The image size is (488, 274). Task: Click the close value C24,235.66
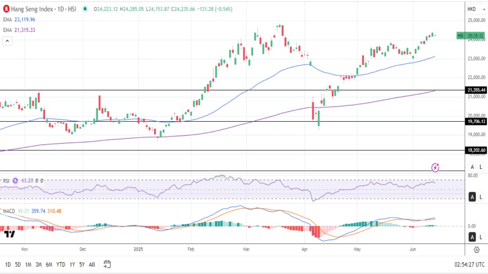pyautogui.click(x=183, y=9)
